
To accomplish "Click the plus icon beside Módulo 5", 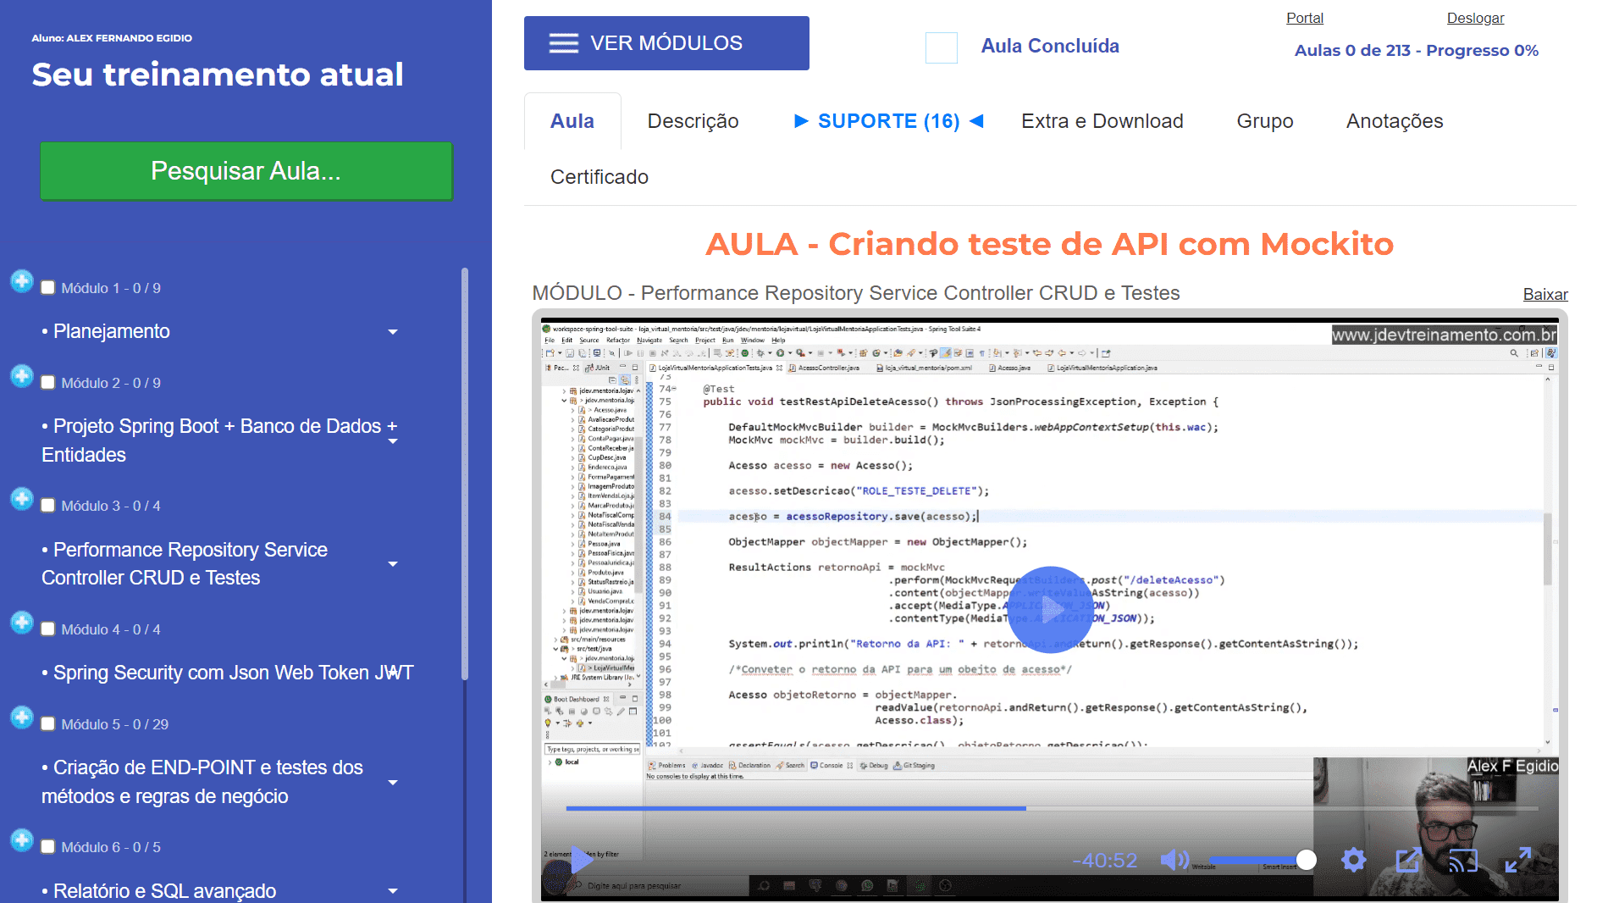I will (x=22, y=717).
